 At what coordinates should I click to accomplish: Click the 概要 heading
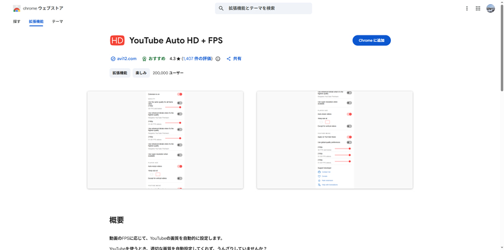point(117,220)
